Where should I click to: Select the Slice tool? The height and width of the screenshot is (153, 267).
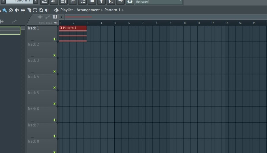29,10
